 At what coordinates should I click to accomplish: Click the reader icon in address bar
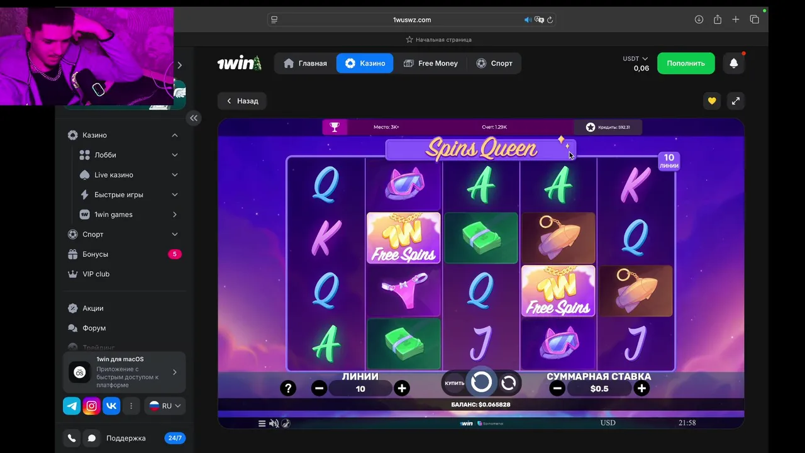(274, 20)
